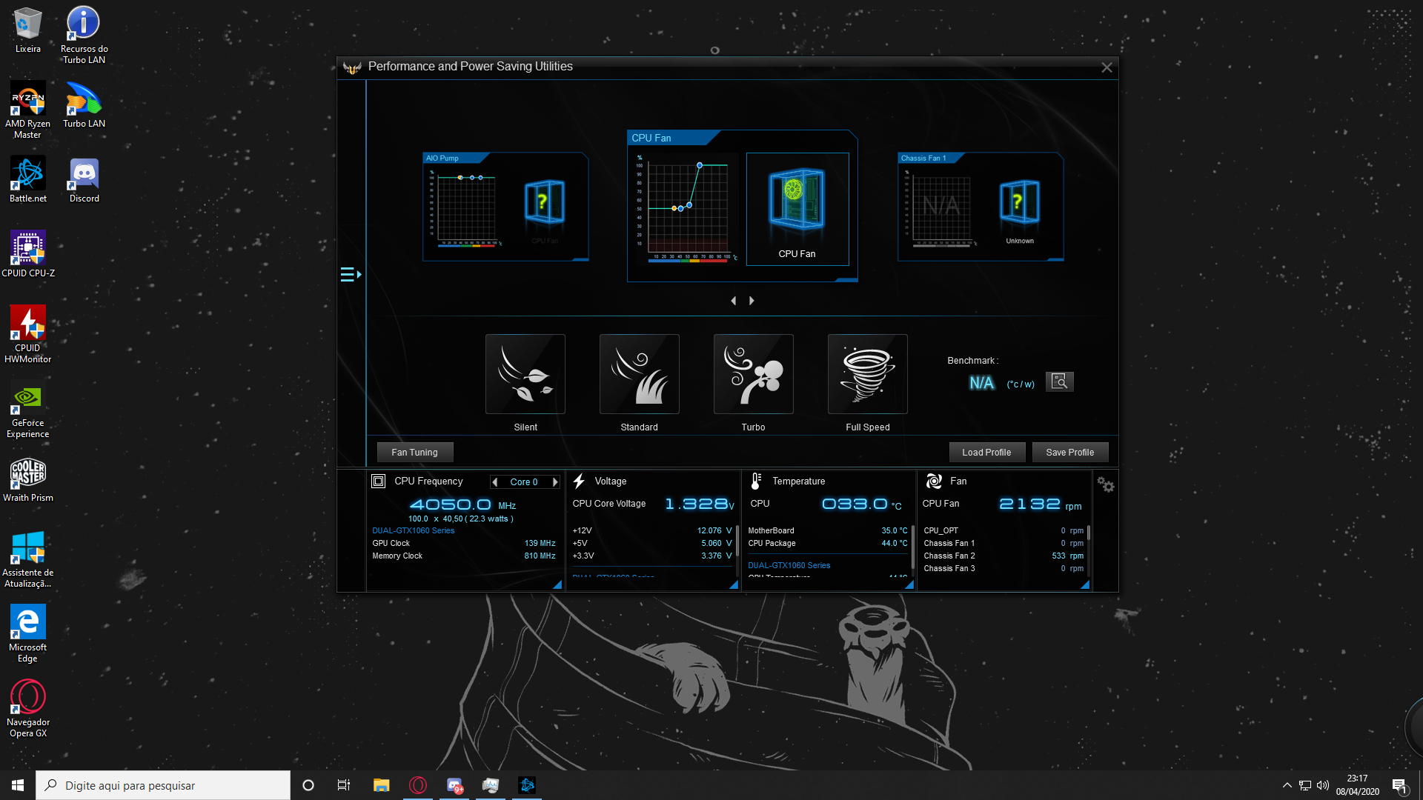1423x800 pixels.
Task: Open the notification center icon
Action: pos(1399,785)
